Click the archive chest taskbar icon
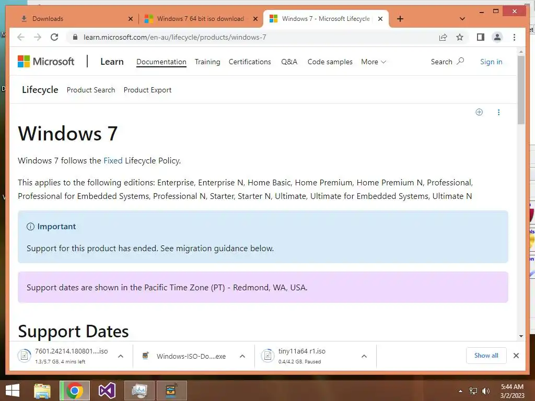535x401 pixels. tap(171, 391)
